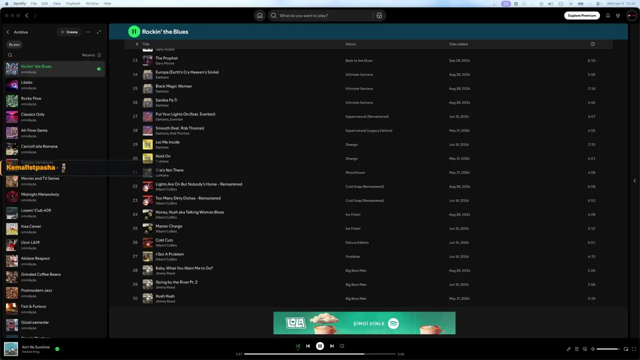Toggle repeat mode
This screenshot has height=360, width=640.
pyautogui.click(x=342, y=346)
